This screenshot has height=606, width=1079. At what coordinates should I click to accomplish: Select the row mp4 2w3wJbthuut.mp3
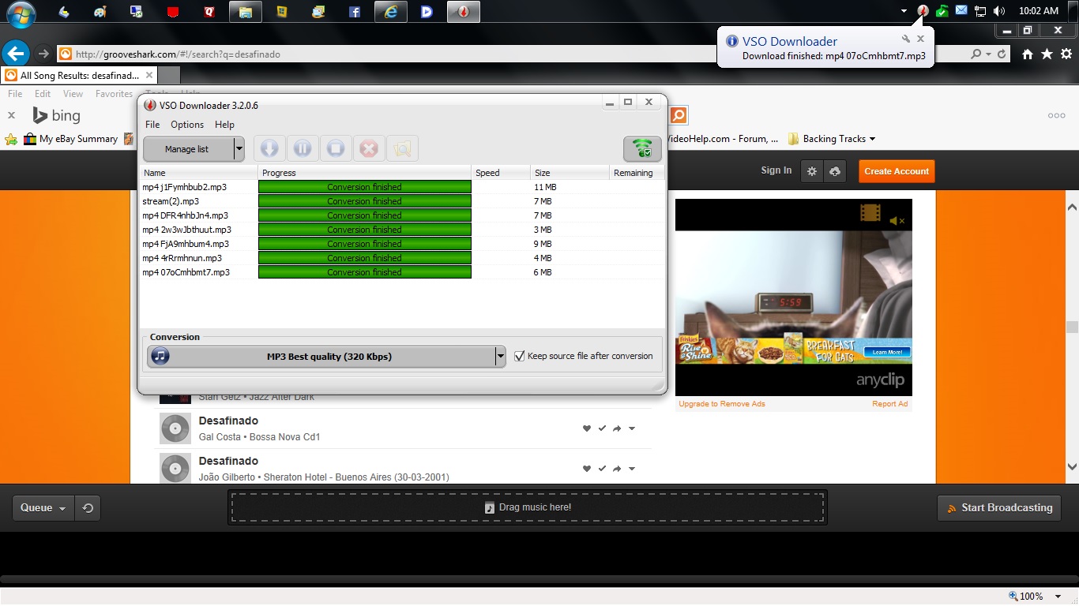tap(403, 230)
